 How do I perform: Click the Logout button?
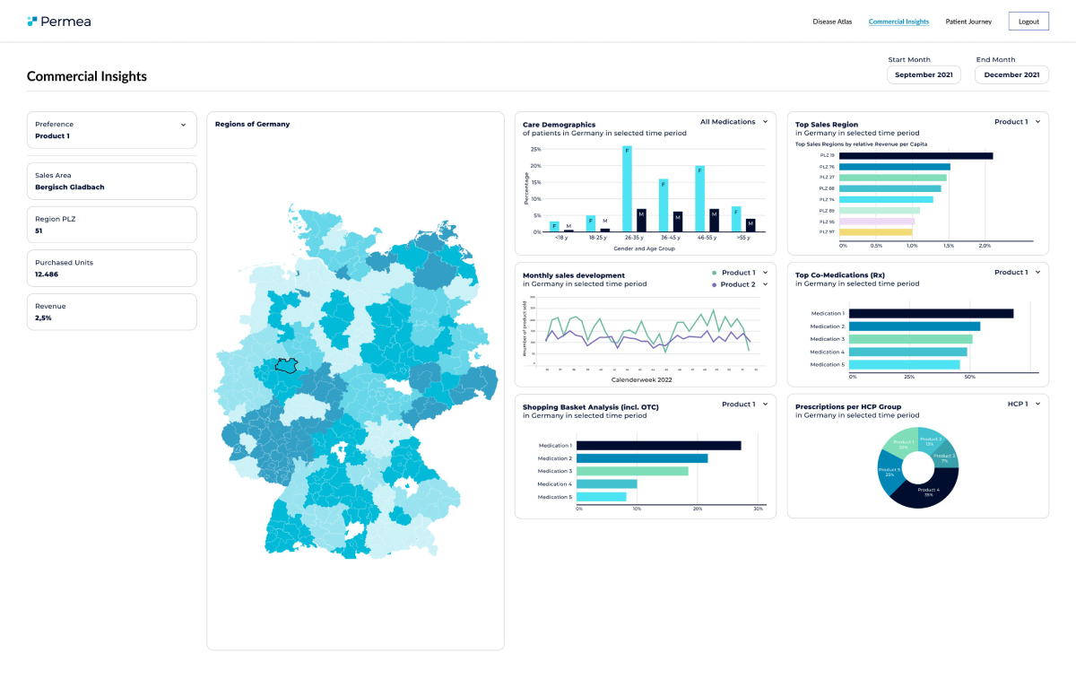click(1028, 22)
